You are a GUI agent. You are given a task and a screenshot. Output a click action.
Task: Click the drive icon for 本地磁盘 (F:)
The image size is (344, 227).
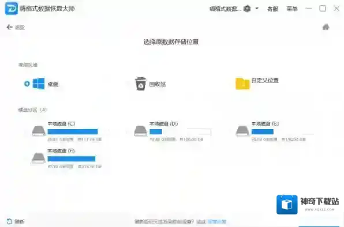[39, 158]
